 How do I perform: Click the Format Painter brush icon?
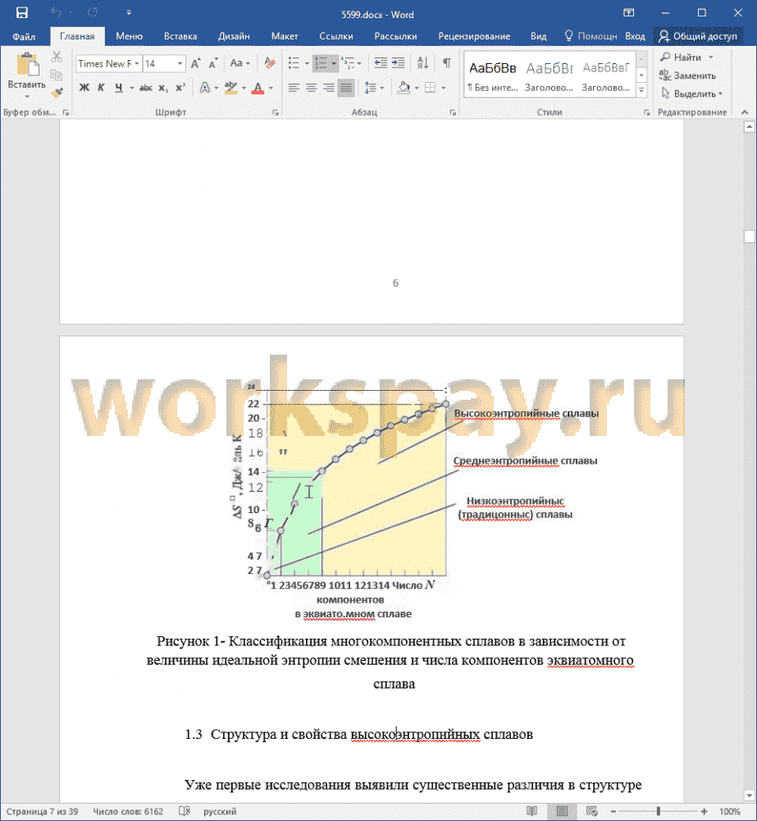pyautogui.click(x=57, y=94)
